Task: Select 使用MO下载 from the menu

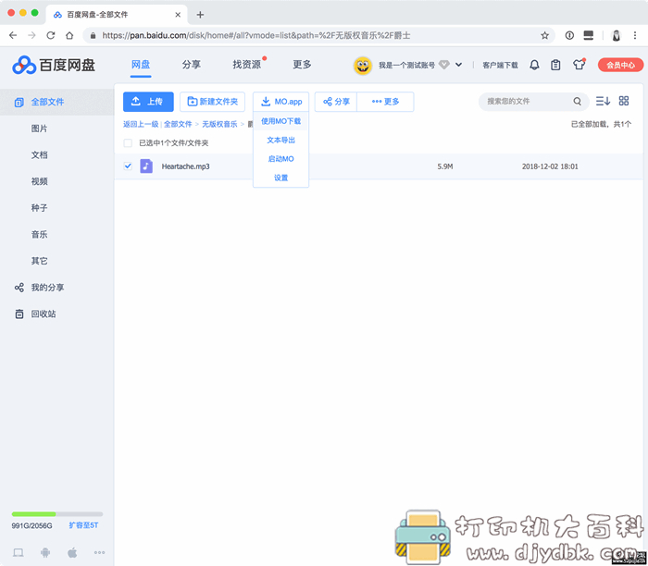Action: 281,121
